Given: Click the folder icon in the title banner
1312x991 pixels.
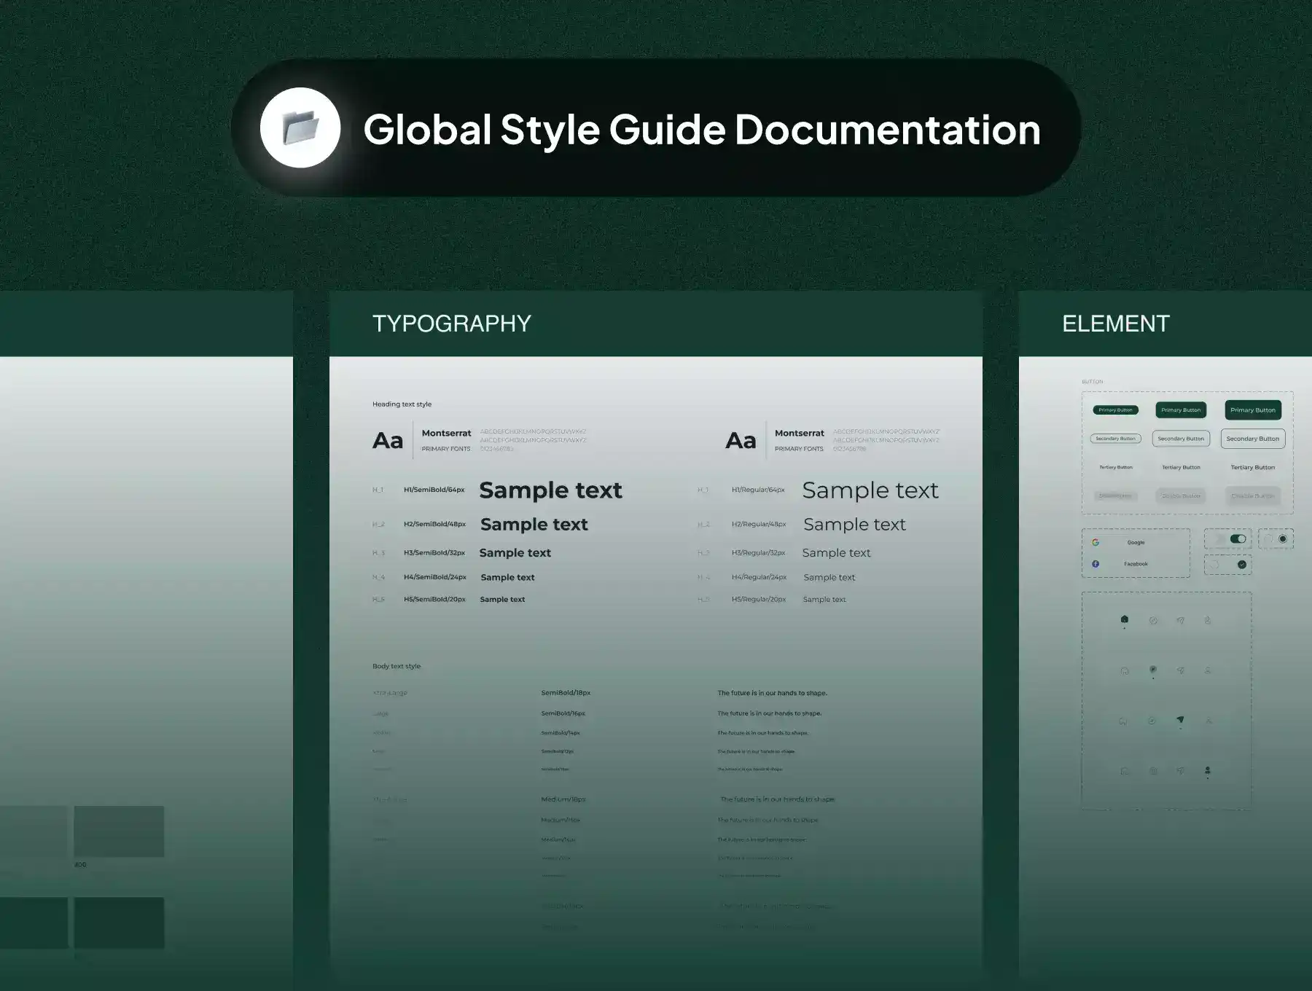Looking at the screenshot, I should tap(300, 128).
